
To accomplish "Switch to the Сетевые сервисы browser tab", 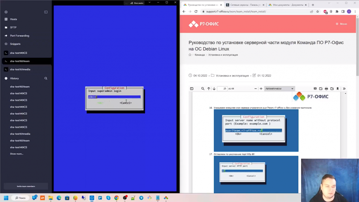I will point(245,5).
